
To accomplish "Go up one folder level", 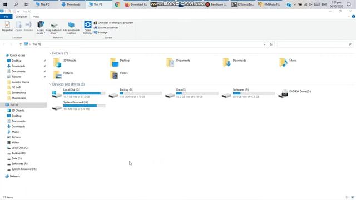I will pyautogui.click(x=21, y=44).
